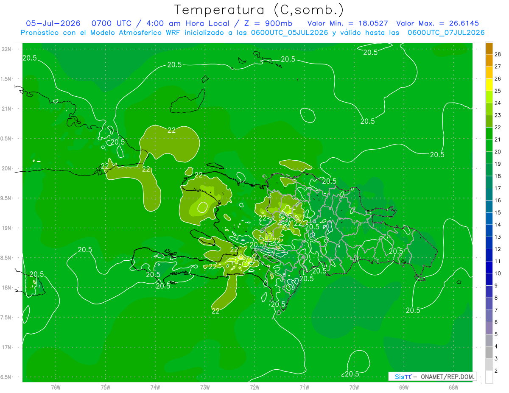The height and width of the screenshot is (393, 509).
Task: Click teal color scale swatch between 16 and 17
Action: [489, 194]
